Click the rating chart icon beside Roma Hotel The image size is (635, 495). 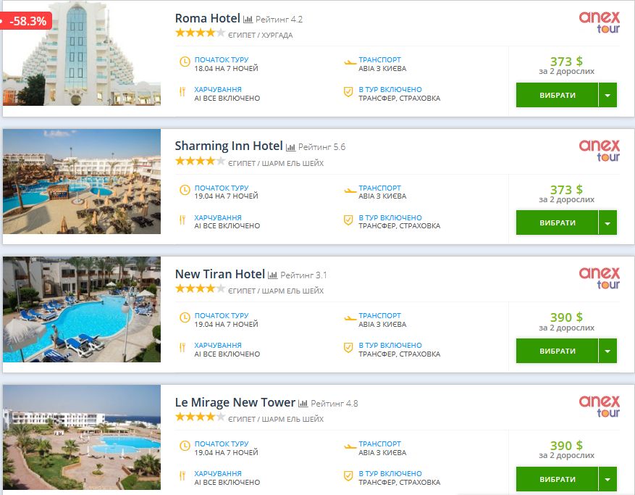[x=248, y=20]
